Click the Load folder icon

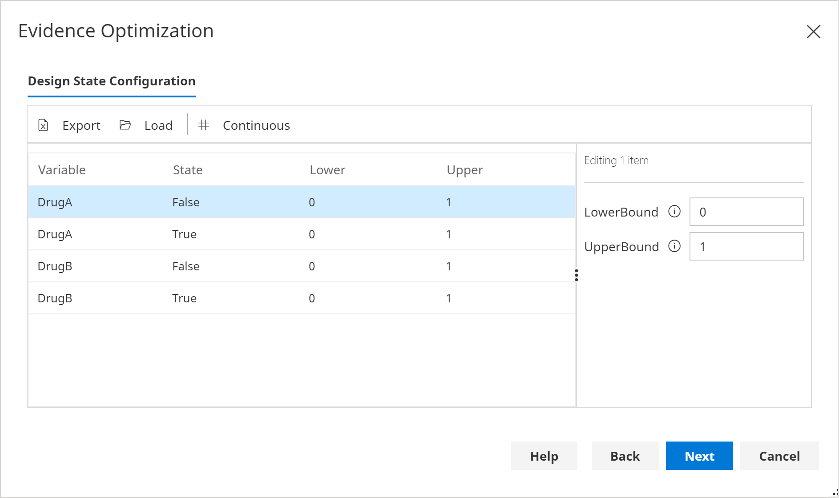pos(125,125)
